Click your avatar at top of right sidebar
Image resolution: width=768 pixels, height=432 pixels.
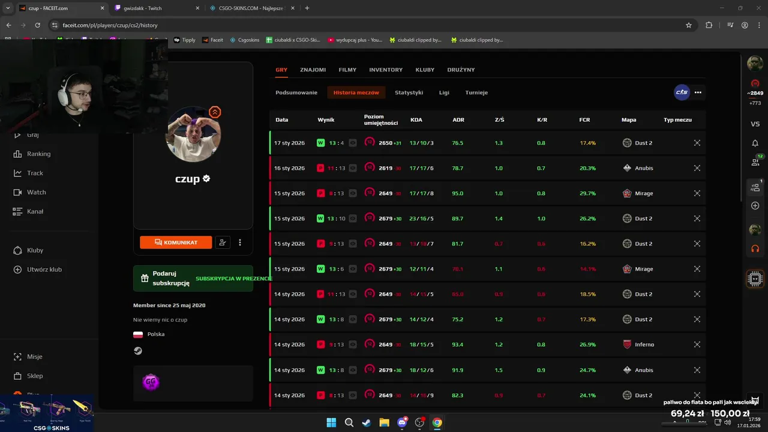[755, 62]
